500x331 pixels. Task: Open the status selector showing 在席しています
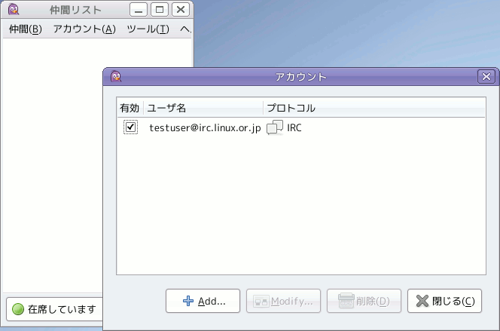tap(54, 309)
